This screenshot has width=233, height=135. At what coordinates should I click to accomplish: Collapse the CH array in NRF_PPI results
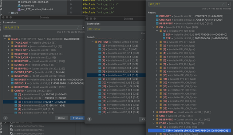tap(154, 27)
